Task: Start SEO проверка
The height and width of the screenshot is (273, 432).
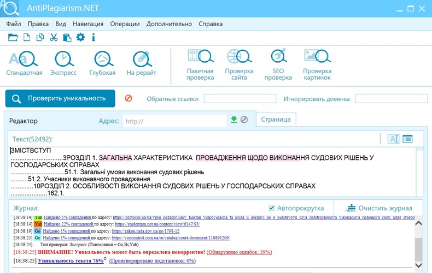Action: click(278, 65)
